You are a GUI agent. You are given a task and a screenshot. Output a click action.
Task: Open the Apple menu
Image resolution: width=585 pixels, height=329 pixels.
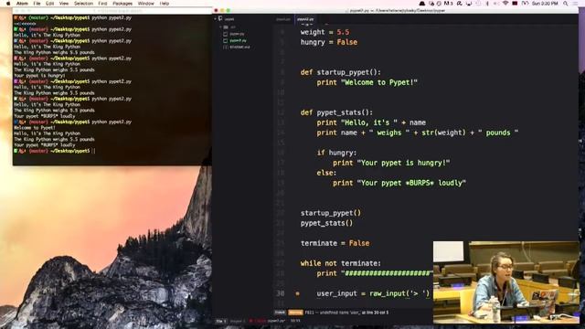[8, 4]
